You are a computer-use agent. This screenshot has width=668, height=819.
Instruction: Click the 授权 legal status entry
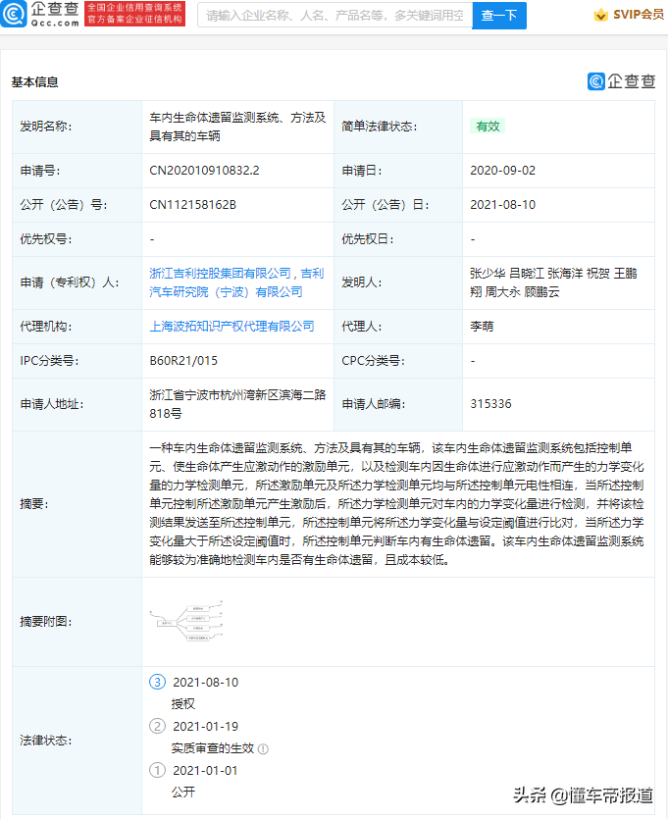pos(183,704)
